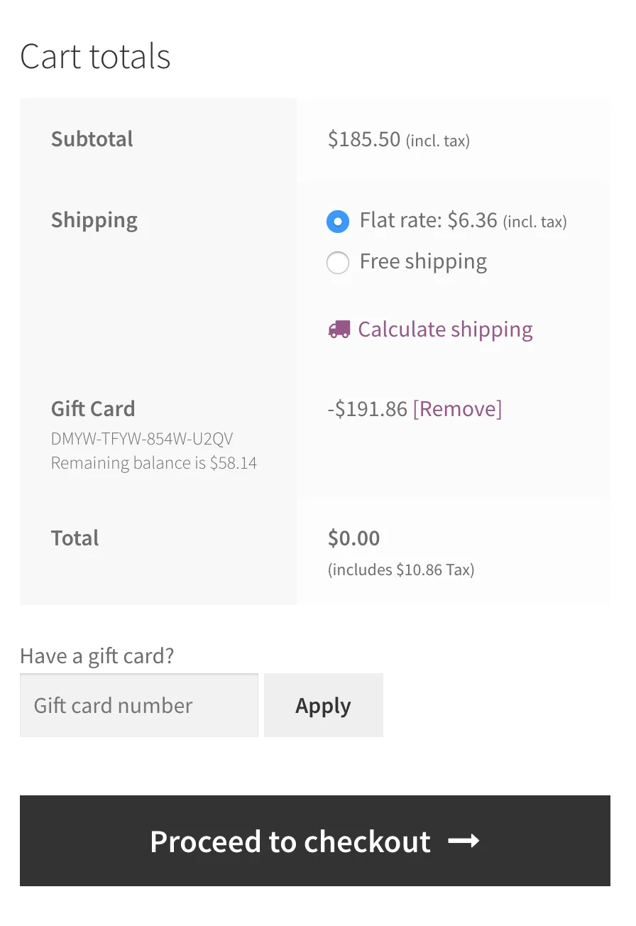Click the remaining balance text
The image size is (636, 926).
[x=154, y=462]
